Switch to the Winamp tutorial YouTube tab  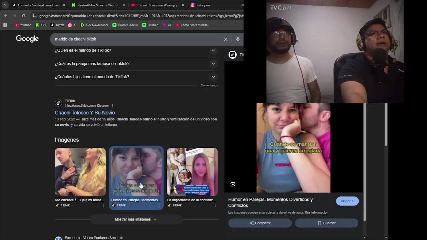[x=157, y=5]
